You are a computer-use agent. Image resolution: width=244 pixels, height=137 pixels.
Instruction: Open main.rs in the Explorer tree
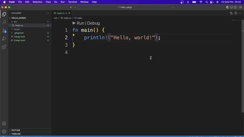(x=30, y=25)
